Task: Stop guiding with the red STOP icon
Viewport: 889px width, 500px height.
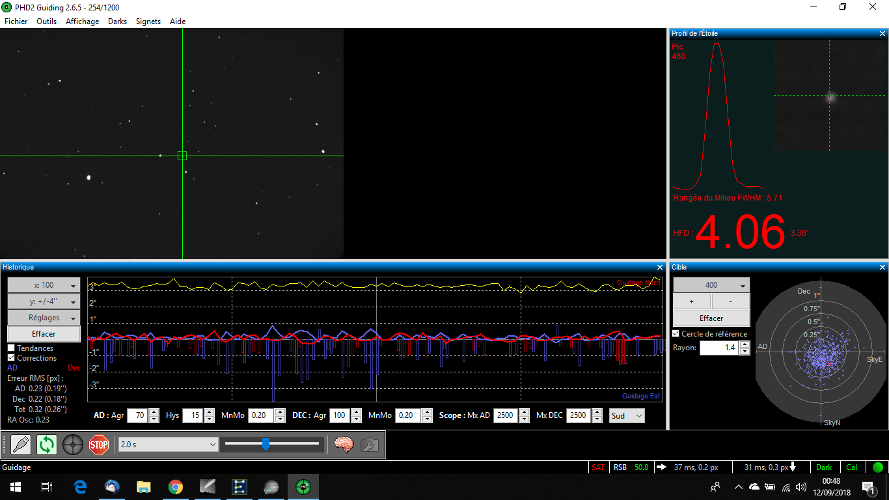Action: pyautogui.click(x=99, y=445)
